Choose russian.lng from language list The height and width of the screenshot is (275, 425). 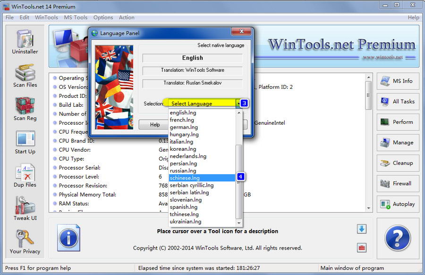[202, 171]
